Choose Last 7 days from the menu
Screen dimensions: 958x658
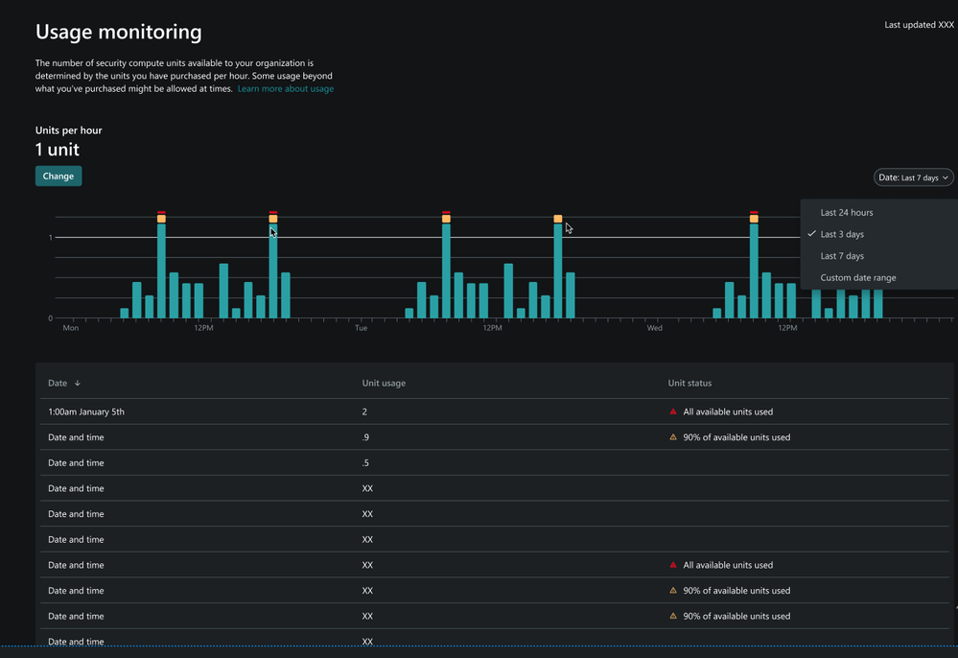842,256
